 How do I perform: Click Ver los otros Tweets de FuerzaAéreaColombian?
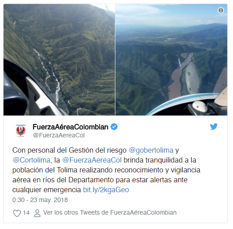[110, 212]
